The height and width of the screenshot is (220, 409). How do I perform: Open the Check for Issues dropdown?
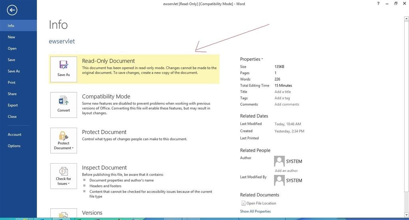point(64,176)
